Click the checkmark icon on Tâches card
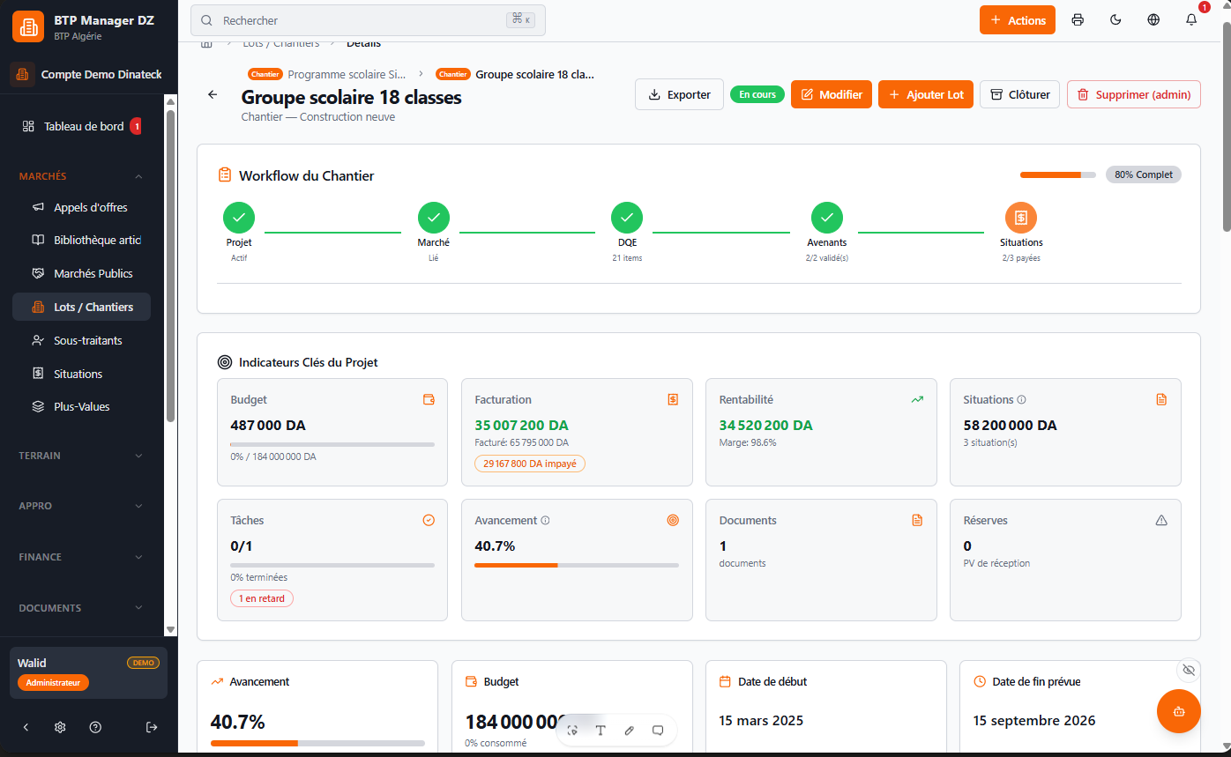Image resolution: width=1231 pixels, height=757 pixels. (429, 520)
